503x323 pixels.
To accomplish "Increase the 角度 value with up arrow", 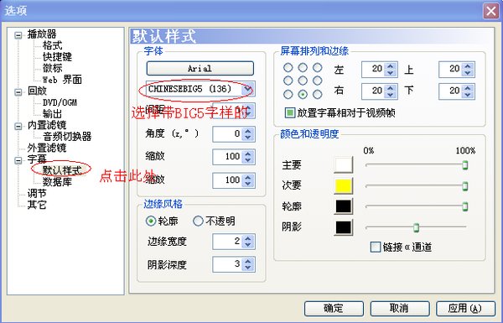I will click(247, 130).
